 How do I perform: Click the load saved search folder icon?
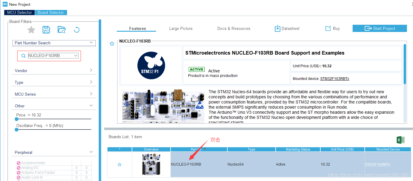(62, 30)
